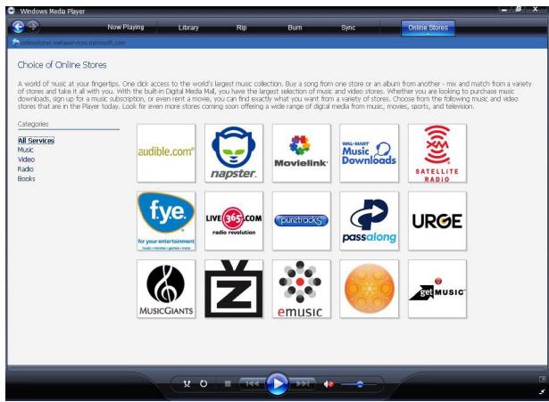The image size is (549, 402).
Task: Click the Play button
Action: click(277, 383)
